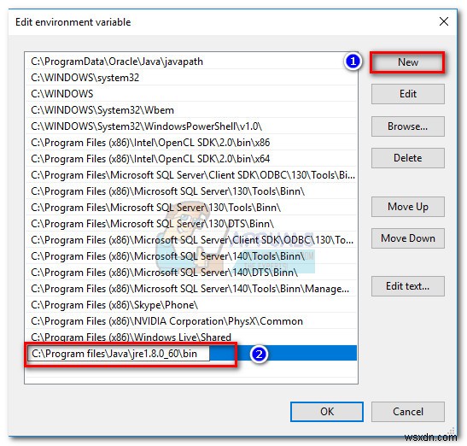Screen dimensions: 467x446
Task: Click the Cancel button
Action: pyautogui.click(x=408, y=412)
